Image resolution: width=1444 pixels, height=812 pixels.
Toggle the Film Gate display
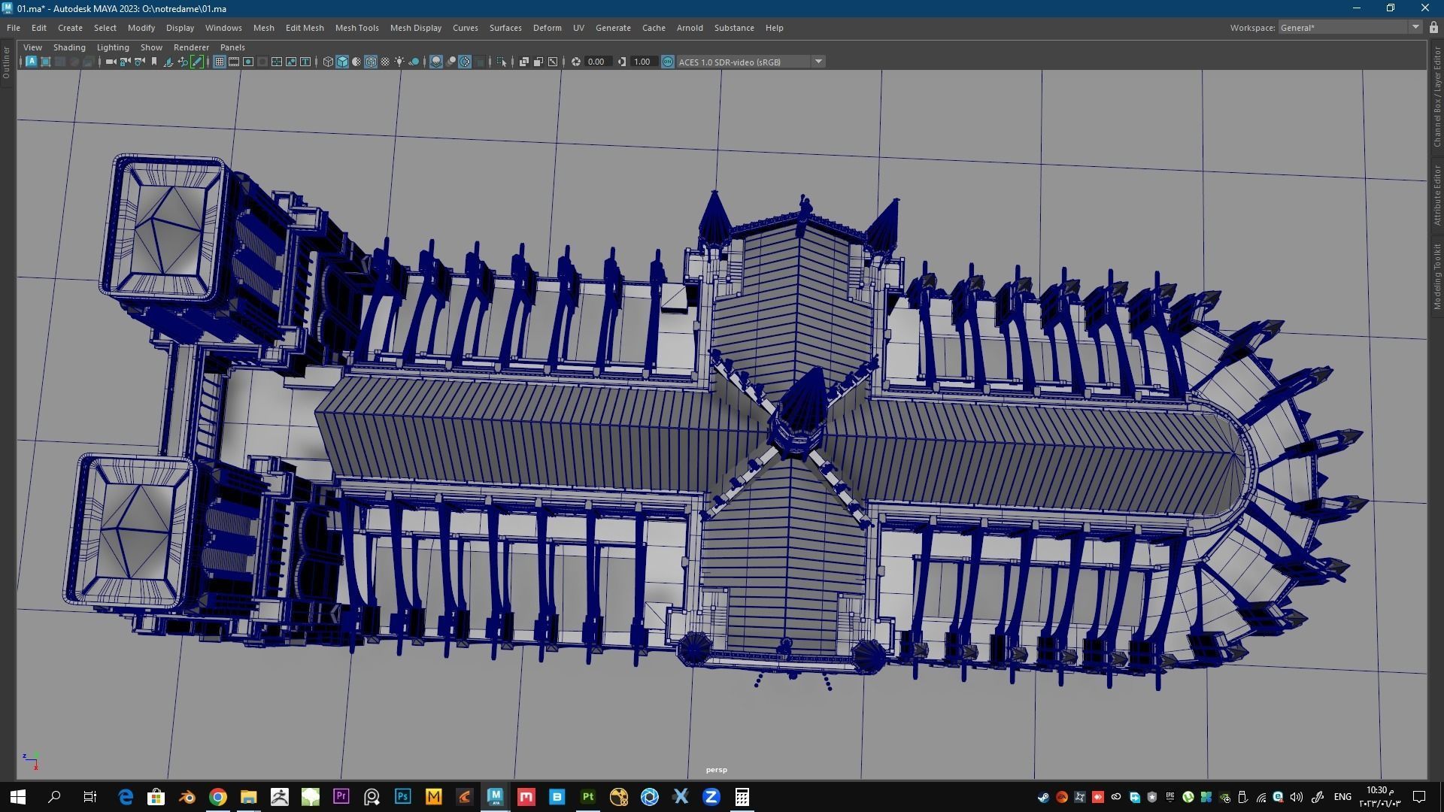[x=234, y=62]
